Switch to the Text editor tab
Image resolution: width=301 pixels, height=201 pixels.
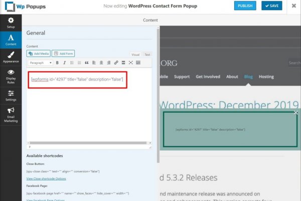tap(147, 54)
